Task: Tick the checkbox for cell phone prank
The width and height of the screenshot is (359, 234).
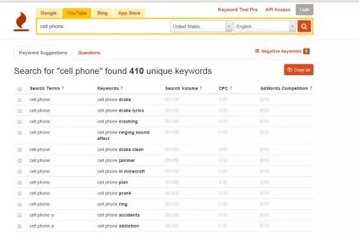Action: tap(19, 193)
